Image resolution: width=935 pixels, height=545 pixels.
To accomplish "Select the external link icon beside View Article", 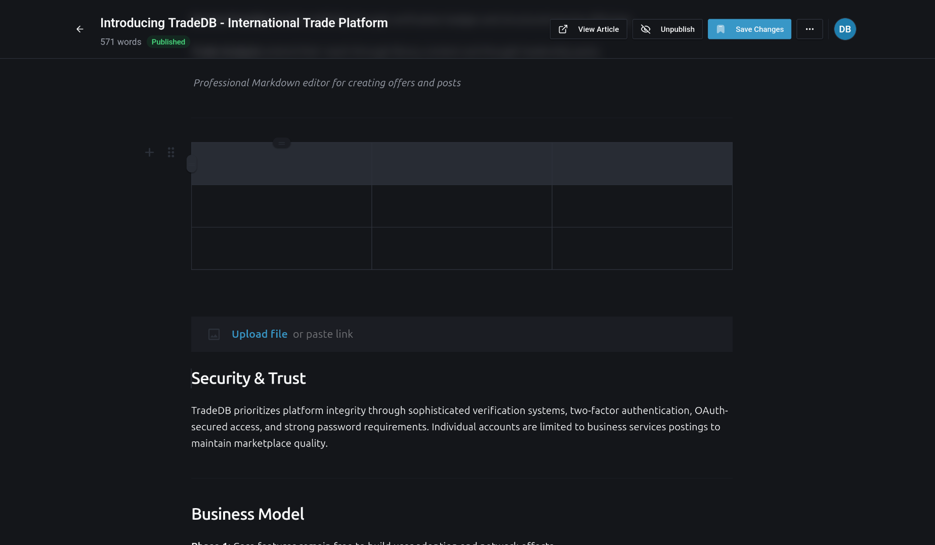I will tap(563, 29).
